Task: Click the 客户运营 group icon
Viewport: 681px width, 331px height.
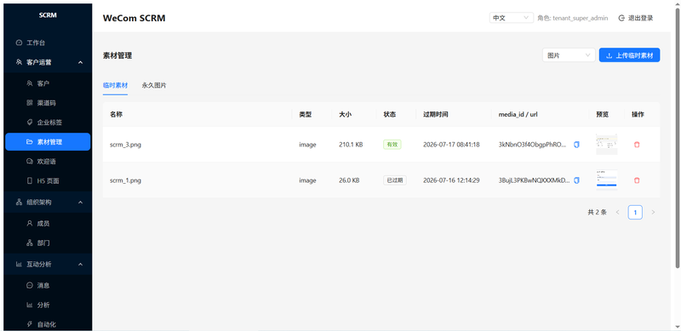Action: point(19,63)
